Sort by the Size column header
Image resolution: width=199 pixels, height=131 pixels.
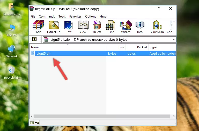[x=116, y=47]
